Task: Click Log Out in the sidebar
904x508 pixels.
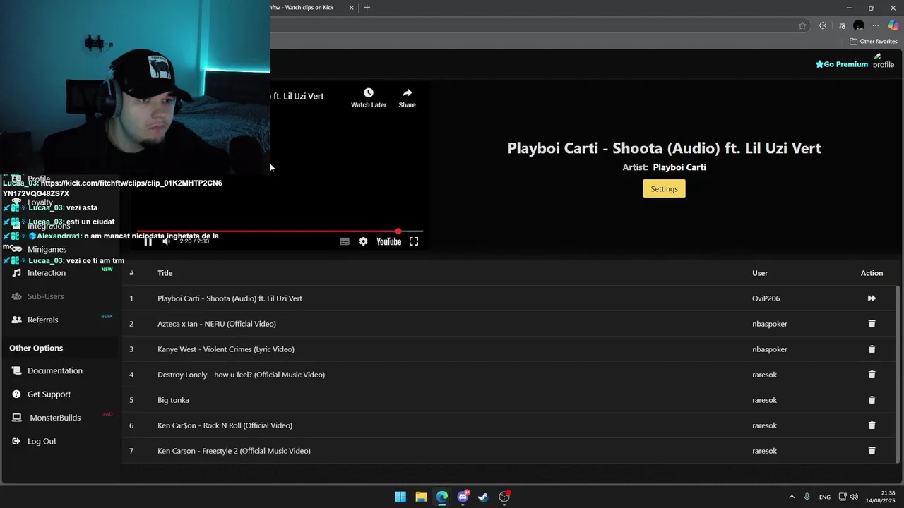Action: (x=42, y=441)
